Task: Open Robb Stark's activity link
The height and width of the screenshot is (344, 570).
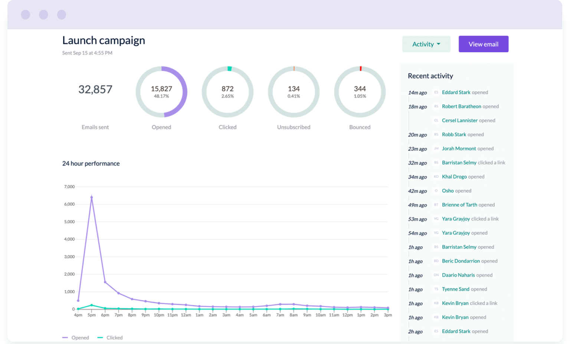Action: pyautogui.click(x=453, y=135)
